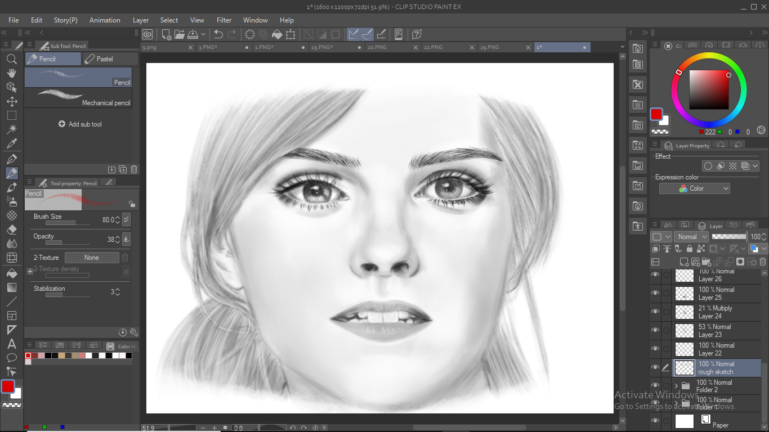This screenshot has width=769, height=432.
Task: Open the Filter menu
Action: click(224, 20)
